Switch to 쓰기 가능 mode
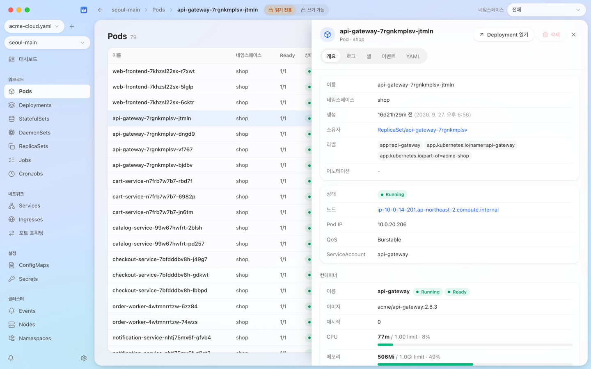This screenshot has width=591, height=369. coord(313,10)
